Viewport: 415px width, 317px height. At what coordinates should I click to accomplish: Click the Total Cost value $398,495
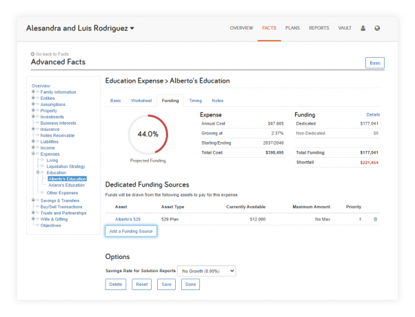(274, 153)
